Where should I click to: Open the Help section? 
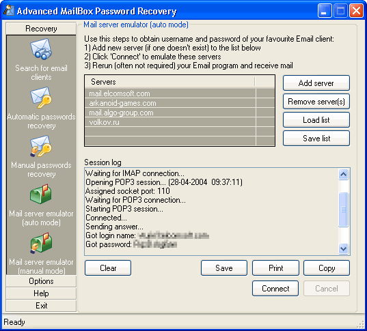(41, 293)
